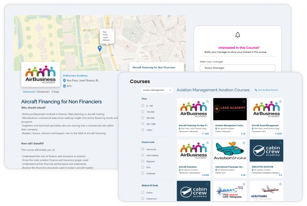Tick the 500-1000 price checkbox

143,124
